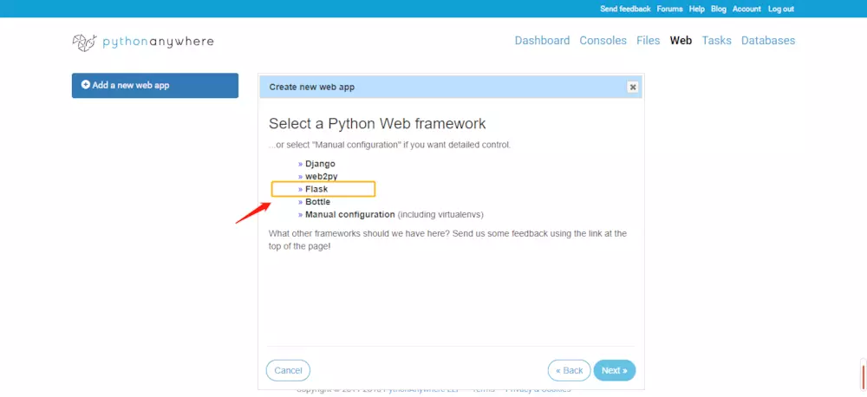
Task: Choose the web2py framework
Action: tap(322, 176)
